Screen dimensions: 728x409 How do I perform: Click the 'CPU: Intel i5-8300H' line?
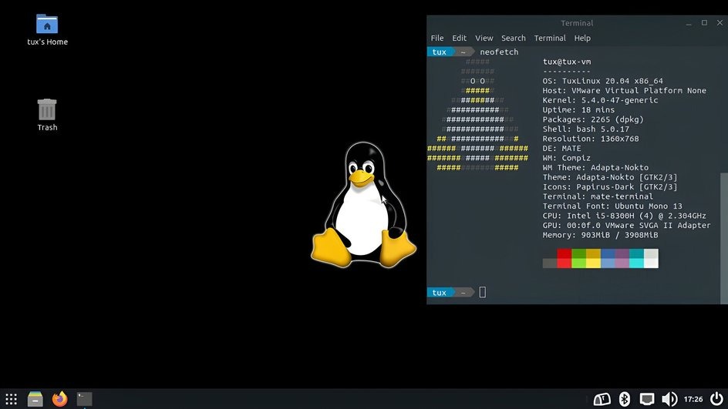point(624,216)
